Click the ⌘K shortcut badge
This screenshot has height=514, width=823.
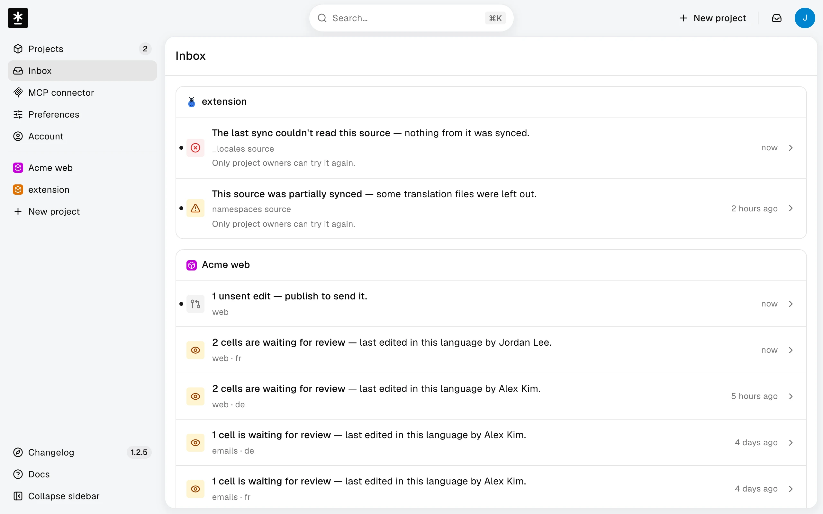495,18
